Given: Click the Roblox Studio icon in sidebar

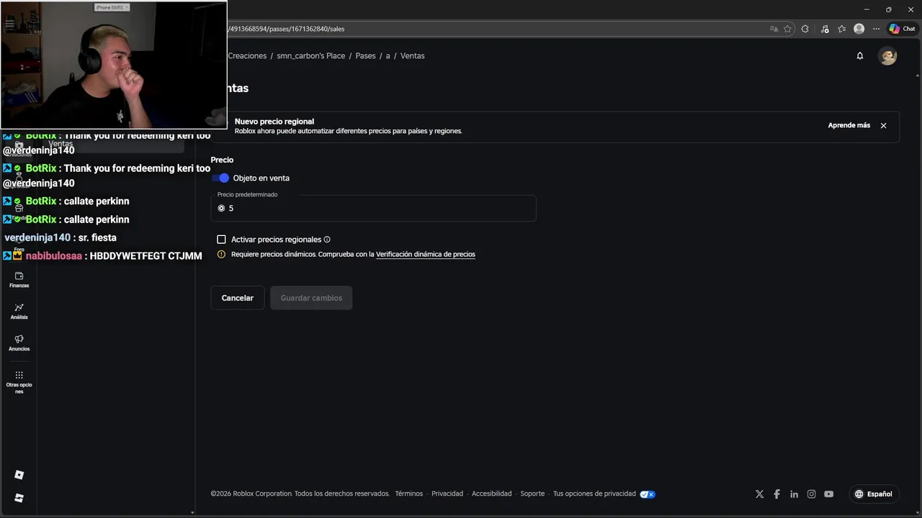Looking at the screenshot, I should click(x=19, y=498).
